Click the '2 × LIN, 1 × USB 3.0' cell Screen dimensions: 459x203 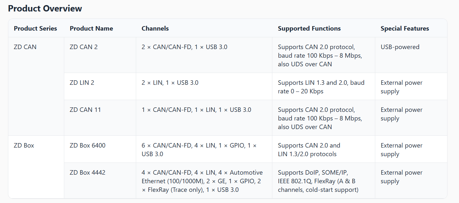pyautogui.click(x=170, y=83)
